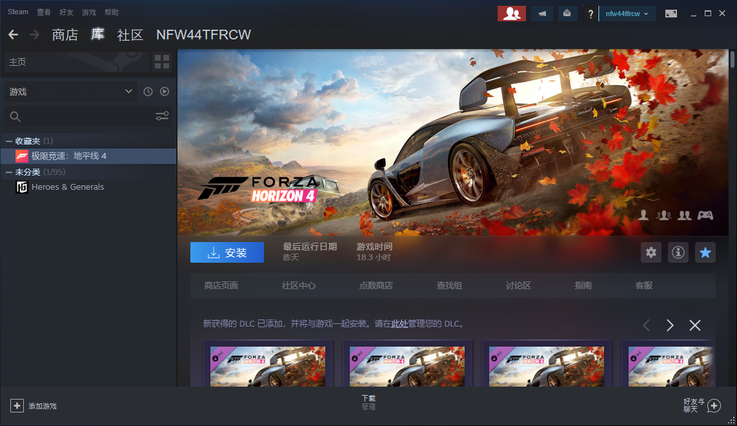Viewport: 737px width, 426px height.
Task: Open the Friends list icon
Action: (511, 13)
